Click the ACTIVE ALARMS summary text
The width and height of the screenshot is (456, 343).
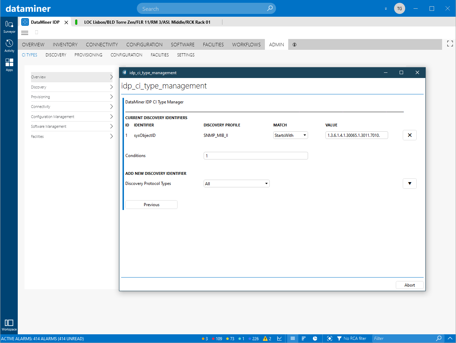(42, 338)
